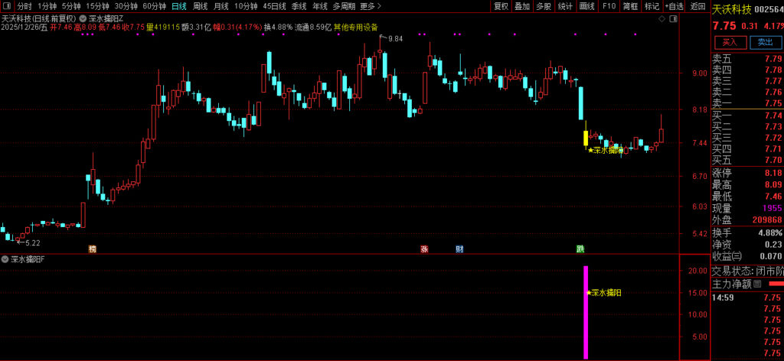Click the small icon next to 主力净额

757,284
